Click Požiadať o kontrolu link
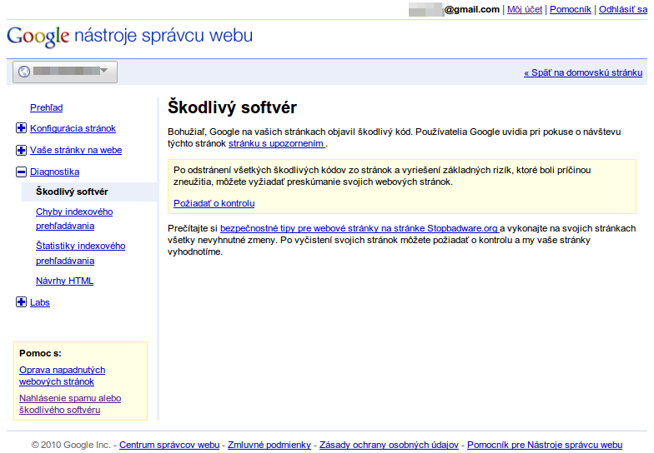 pos(214,203)
